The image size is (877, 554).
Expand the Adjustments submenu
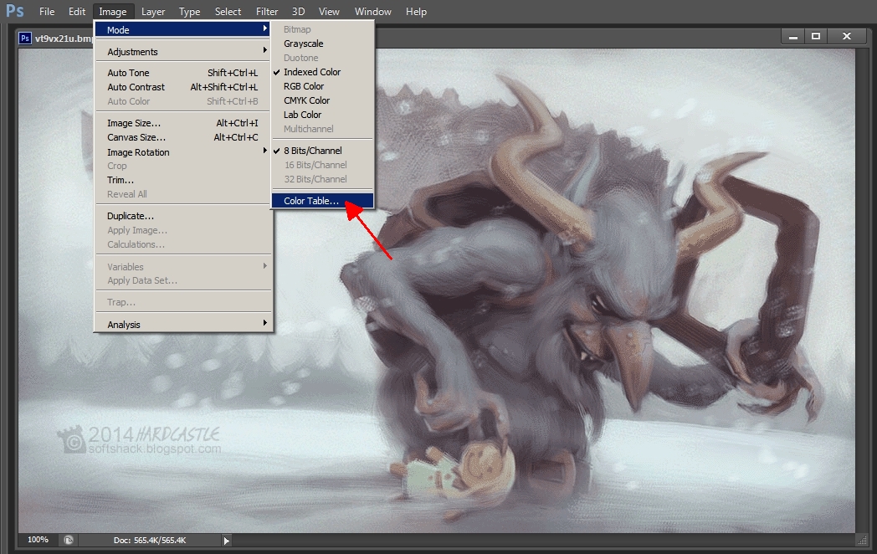pos(183,52)
